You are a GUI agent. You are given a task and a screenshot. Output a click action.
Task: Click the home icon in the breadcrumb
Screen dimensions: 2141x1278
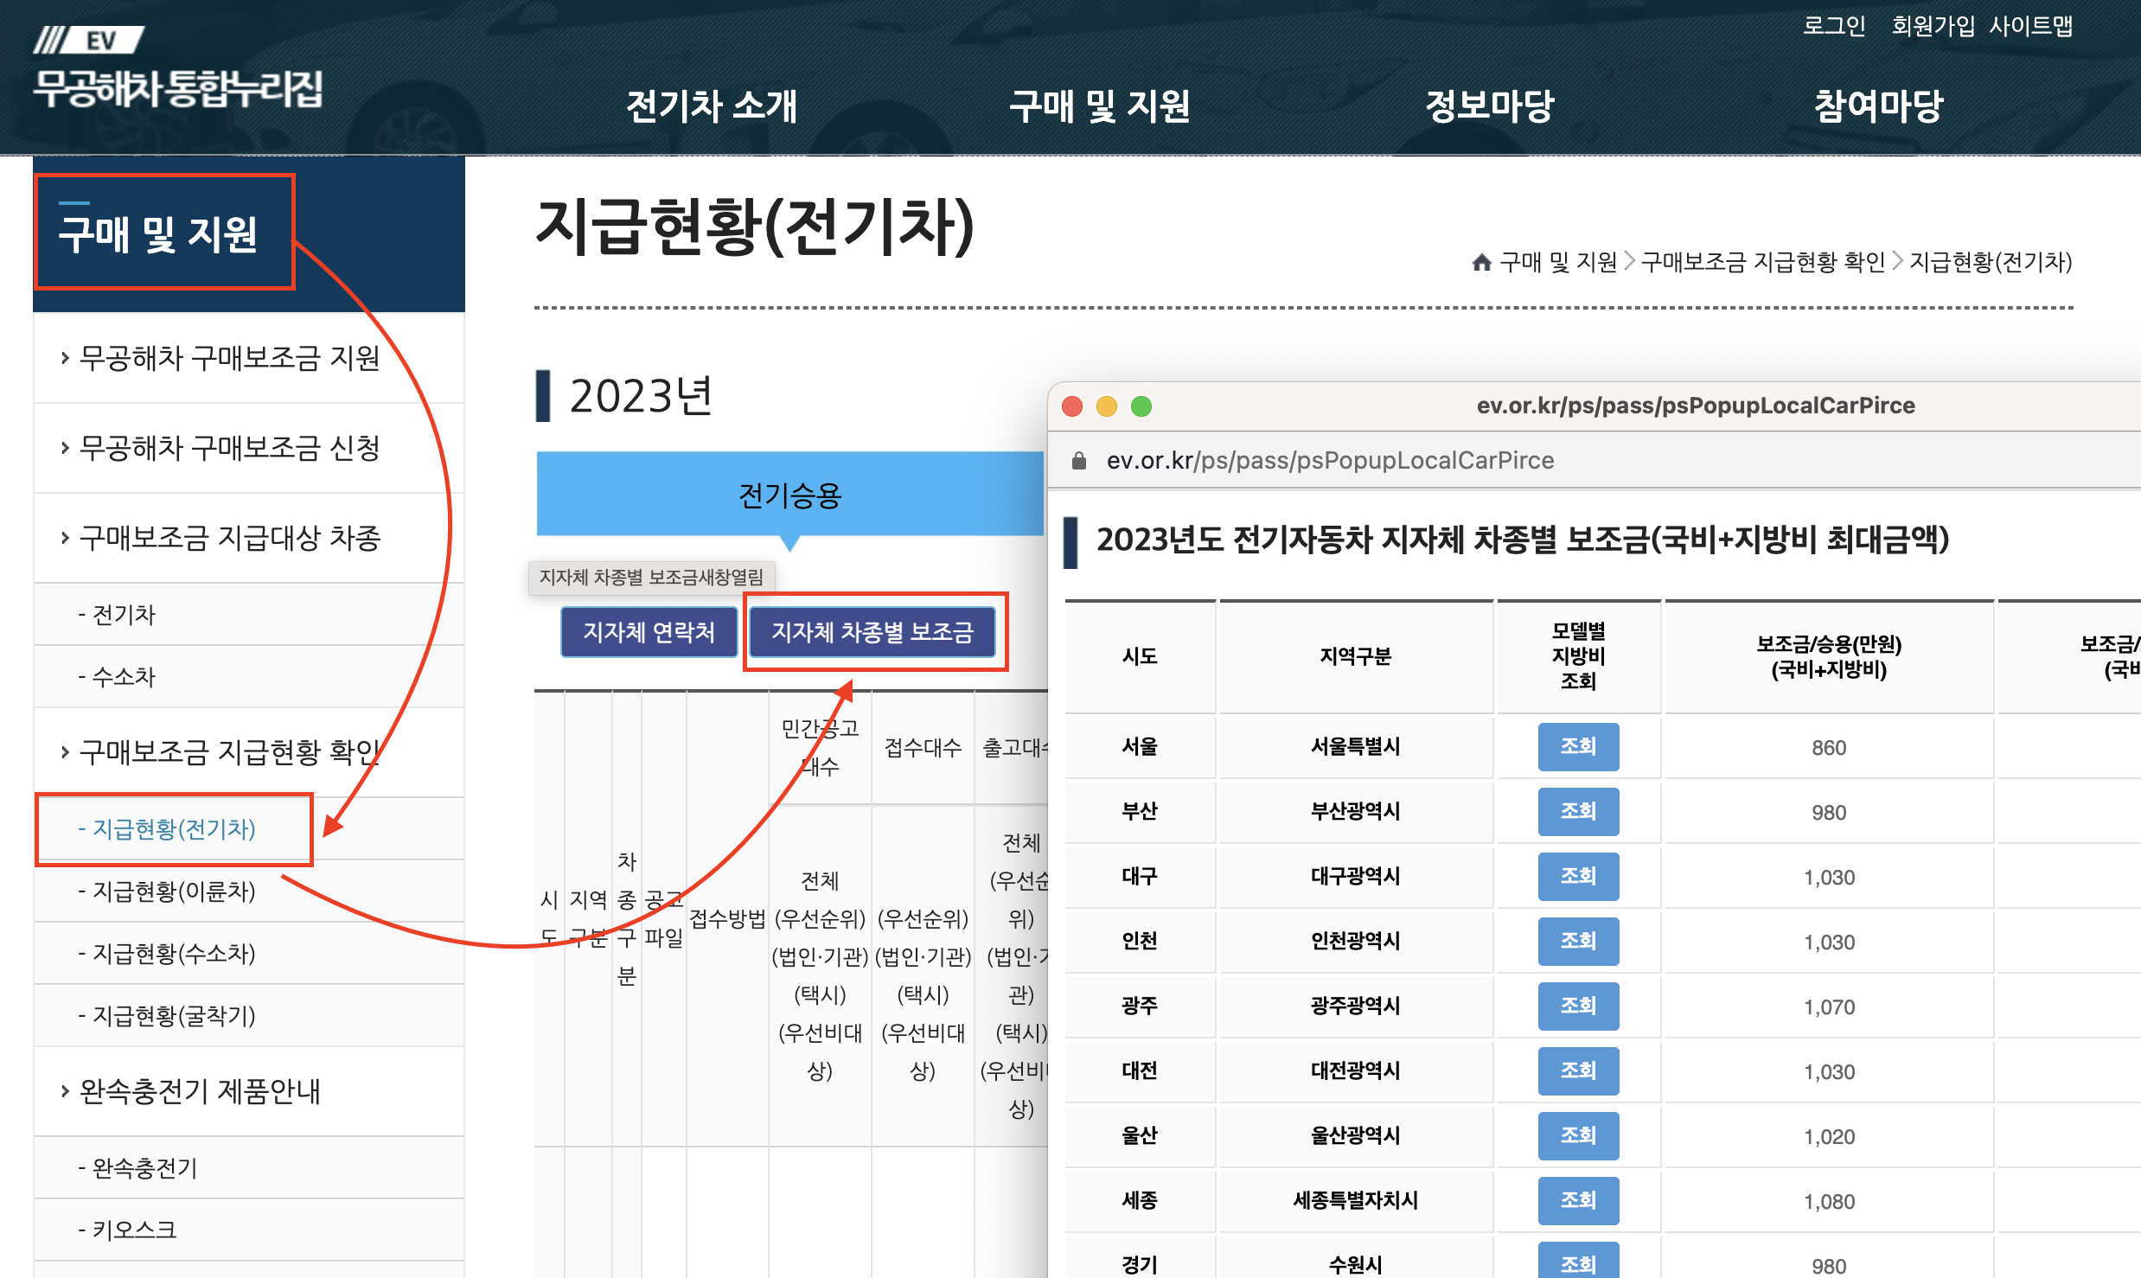[x=1481, y=262]
